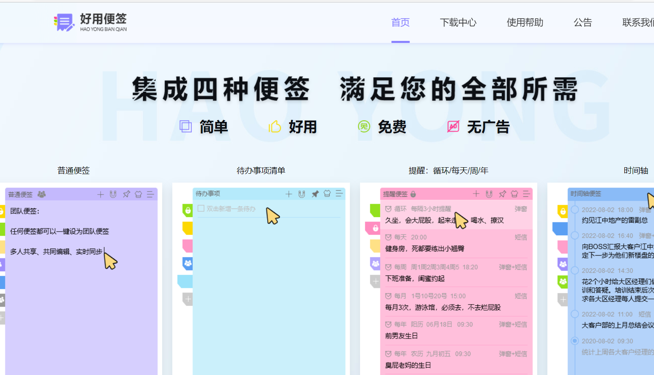
Task: Click the 时间轴便签 note title
Action: (x=586, y=194)
